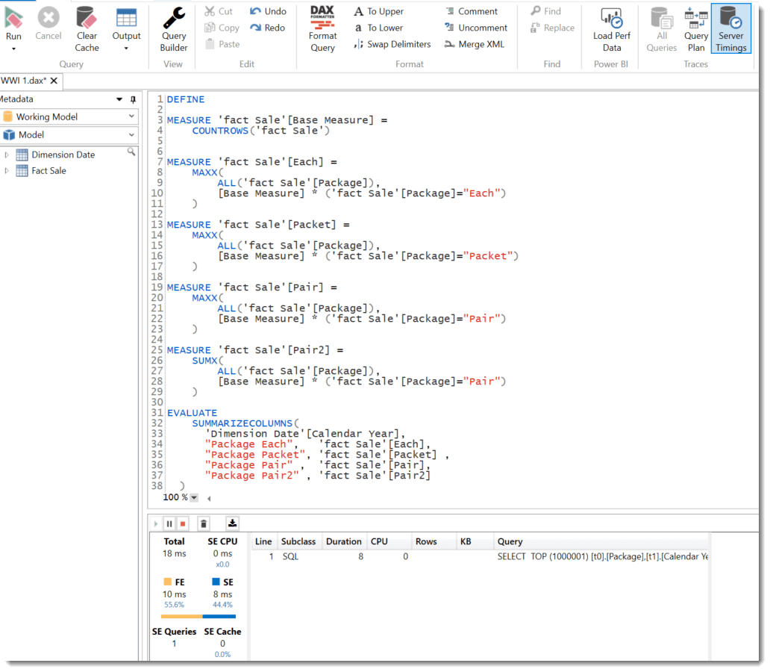The height and width of the screenshot is (672, 770).
Task: Click Swap Delimiters
Action: [392, 44]
